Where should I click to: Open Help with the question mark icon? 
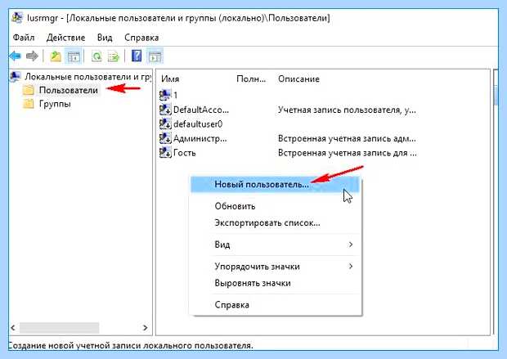pyautogui.click(x=137, y=56)
